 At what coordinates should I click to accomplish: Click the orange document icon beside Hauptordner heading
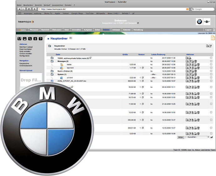pos(213,38)
